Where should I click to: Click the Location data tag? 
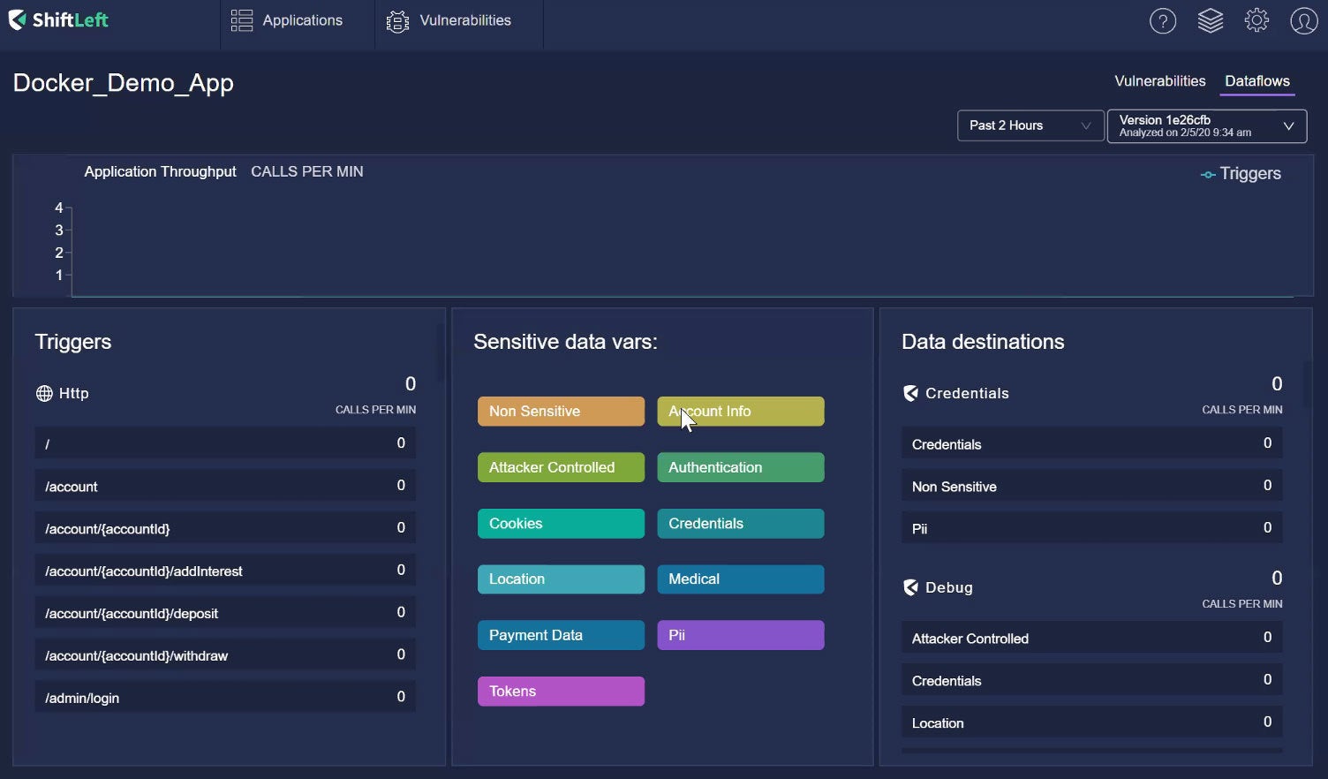[562, 579]
